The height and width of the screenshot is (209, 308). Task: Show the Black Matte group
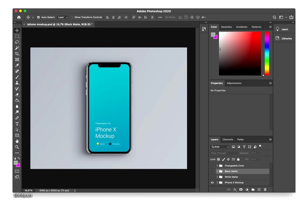click(x=212, y=171)
